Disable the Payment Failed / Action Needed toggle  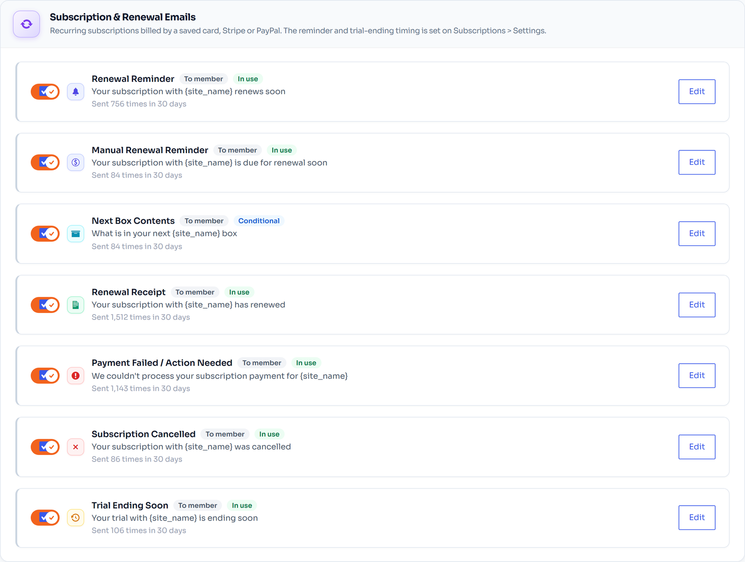coord(45,376)
